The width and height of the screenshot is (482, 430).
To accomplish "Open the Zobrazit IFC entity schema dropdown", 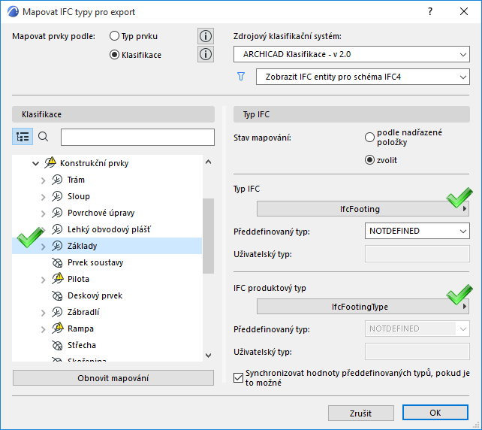I will pos(362,77).
